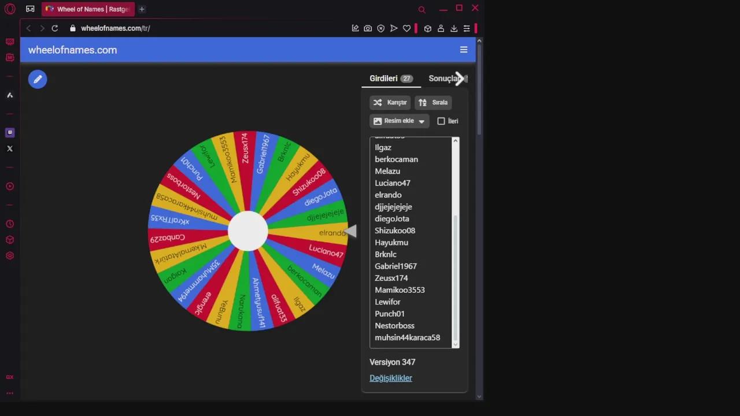Click the entries list scroll-down arrow
The height and width of the screenshot is (416, 740).
pyautogui.click(x=456, y=344)
